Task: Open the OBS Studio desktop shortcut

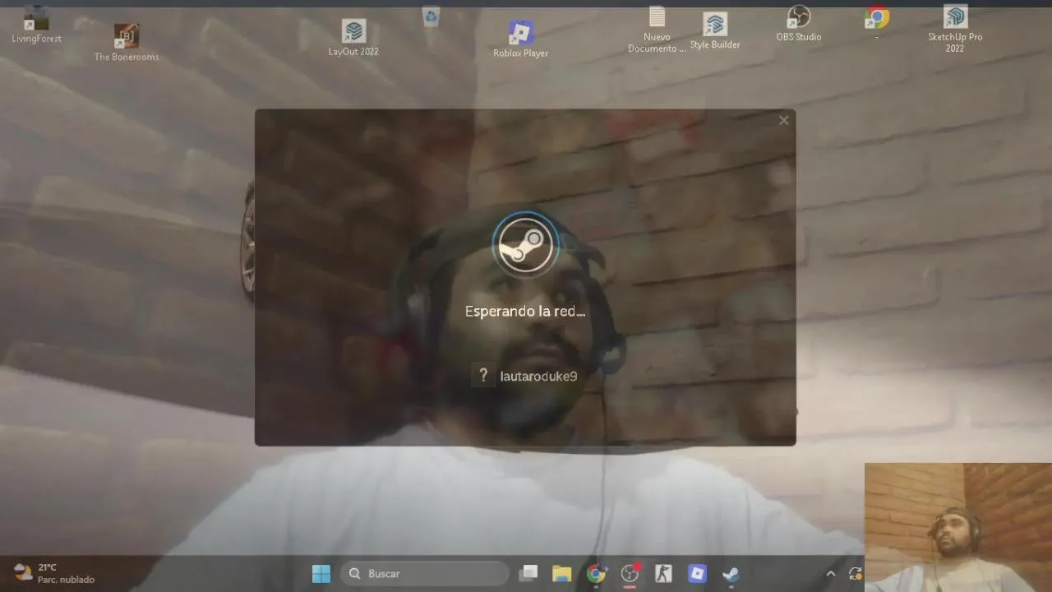Action: [x=799, y=24]
